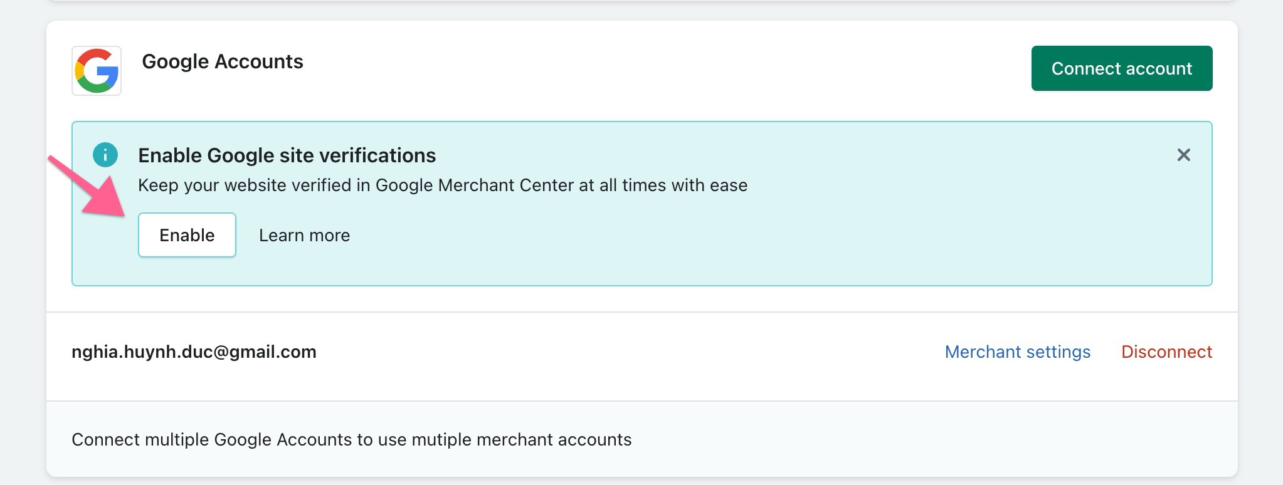This screenshot has height=485, width=1283.
Task: Open the Learn more link
Action: (304, 236)
